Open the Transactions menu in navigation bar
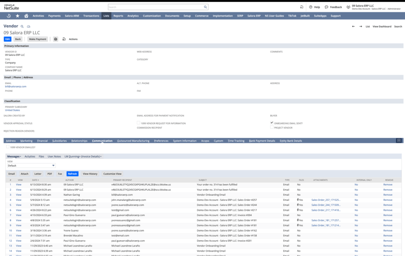405x256 pixels. point(91,16)
